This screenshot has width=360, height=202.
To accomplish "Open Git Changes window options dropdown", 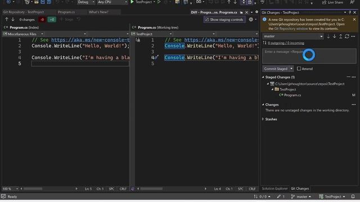I will coord(345,12).
